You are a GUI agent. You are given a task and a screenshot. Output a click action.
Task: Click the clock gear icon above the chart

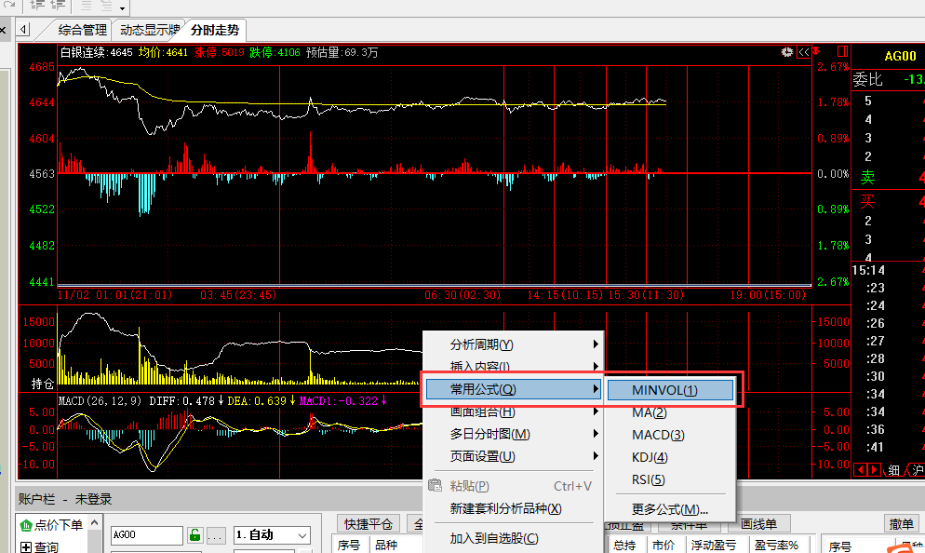tap(787, 52)
